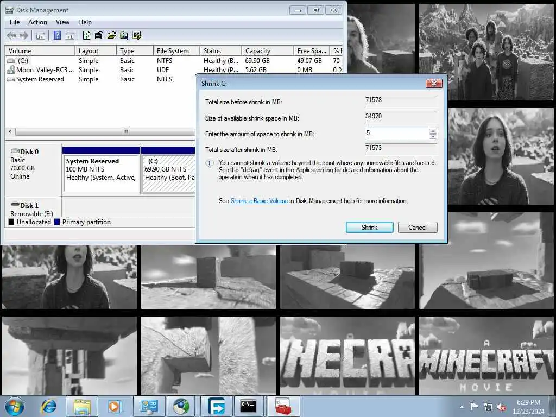Sort by the File System column header
The height and width of the screenshot is (417, 556).
[x=176, y=50]
